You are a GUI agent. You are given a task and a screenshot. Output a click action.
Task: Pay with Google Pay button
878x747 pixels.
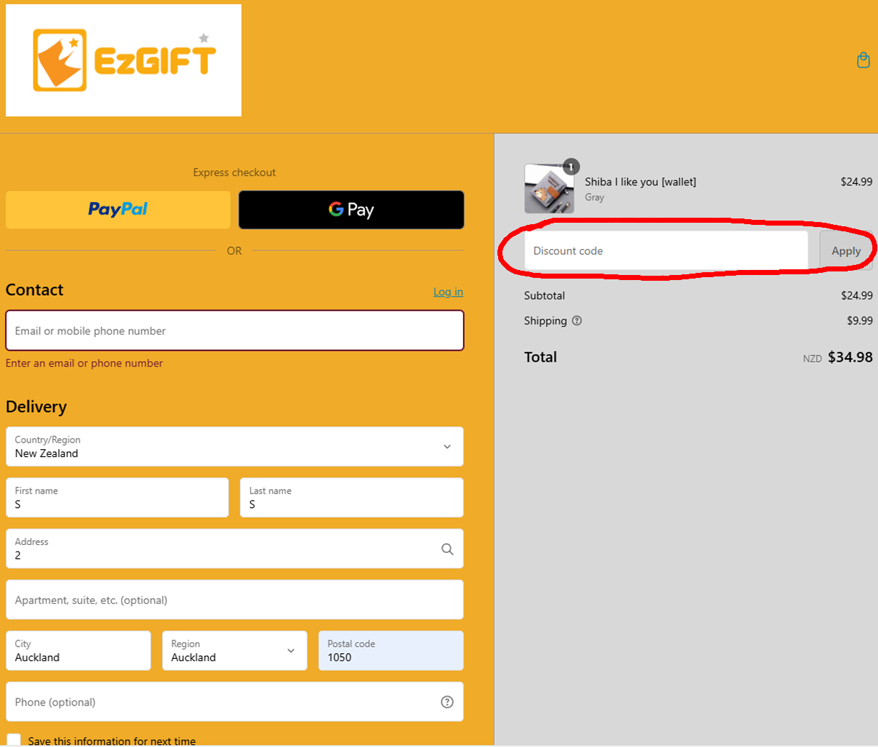351,210
